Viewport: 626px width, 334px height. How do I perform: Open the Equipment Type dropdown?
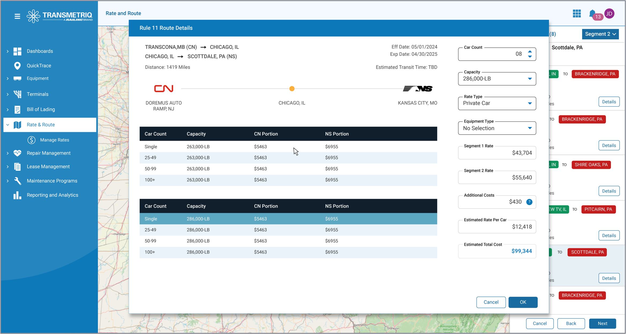coord(497,128)
